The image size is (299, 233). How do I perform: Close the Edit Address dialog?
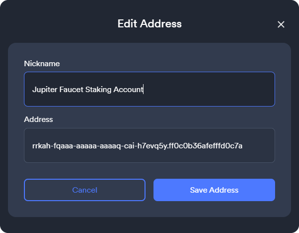point(281,24)
